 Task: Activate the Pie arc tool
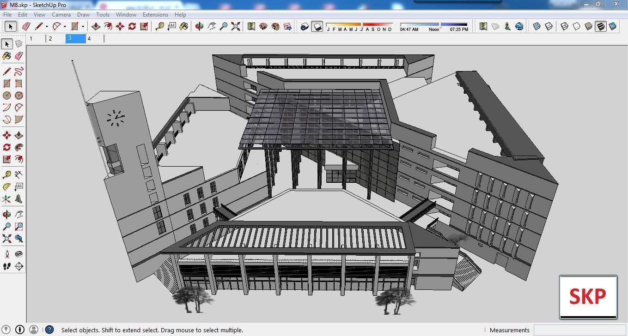click(19, 120)
